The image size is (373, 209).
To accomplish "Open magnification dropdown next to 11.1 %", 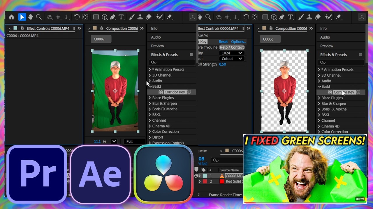I will click(x=114, y=141).
